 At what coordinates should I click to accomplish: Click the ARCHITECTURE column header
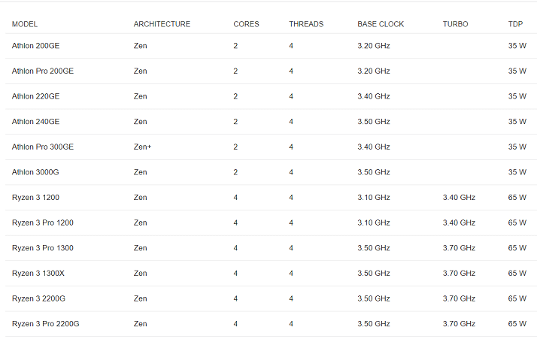point(162,24)
